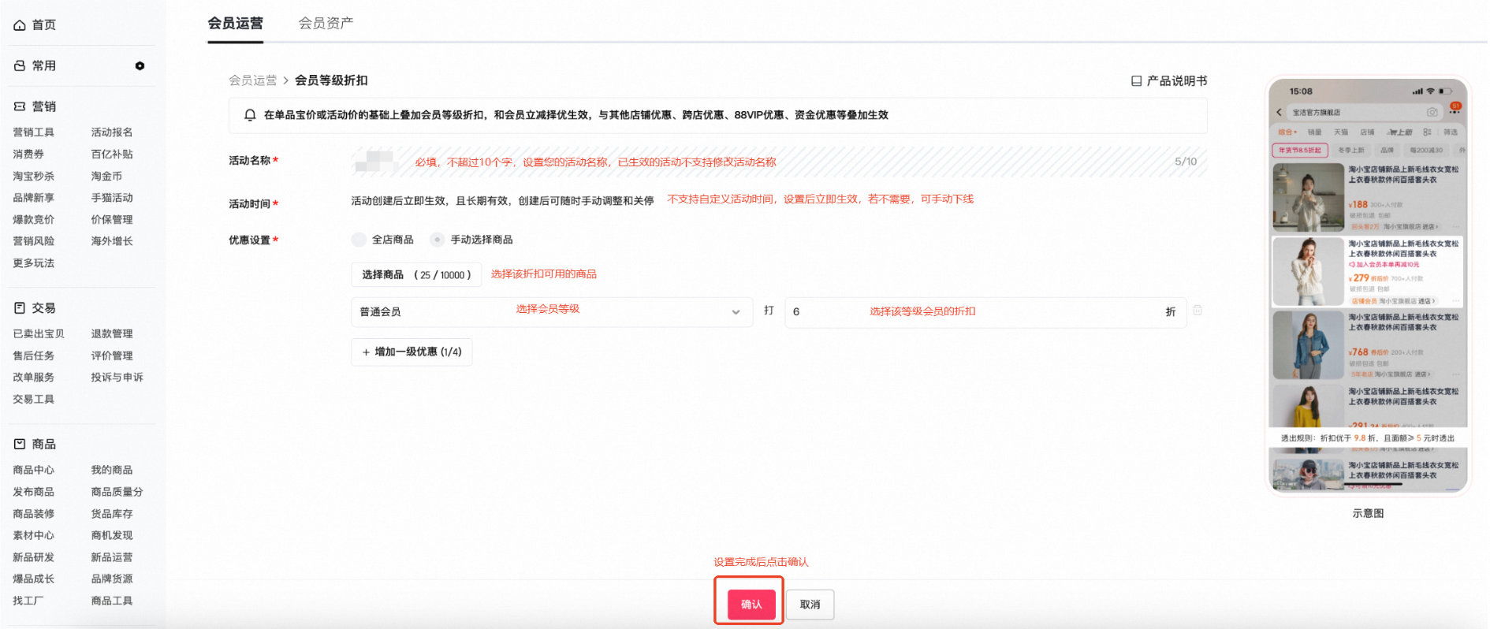
Task: Click the 确认 confirm button
Action: (x=751, y=605)
